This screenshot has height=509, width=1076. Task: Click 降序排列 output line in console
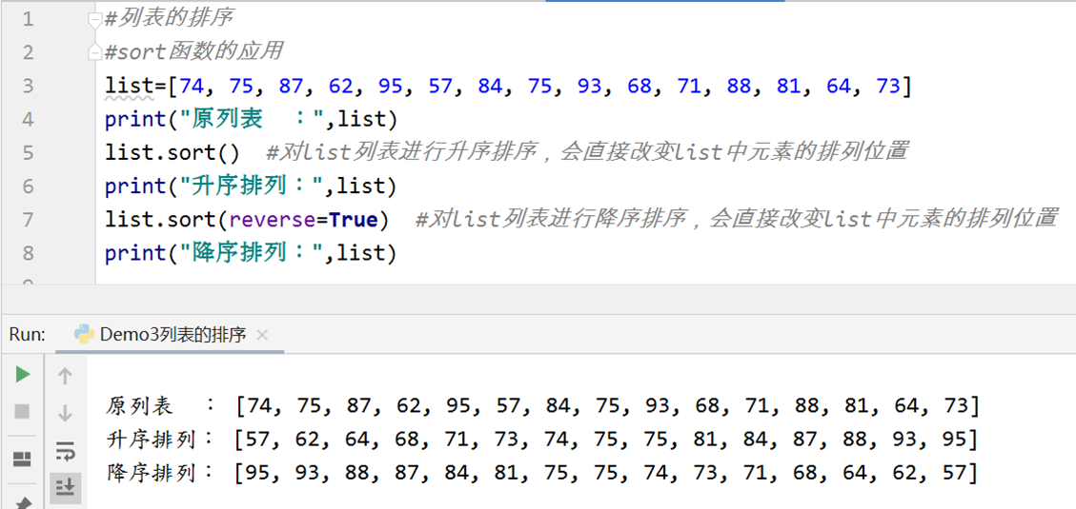click(x=542, y=473)
